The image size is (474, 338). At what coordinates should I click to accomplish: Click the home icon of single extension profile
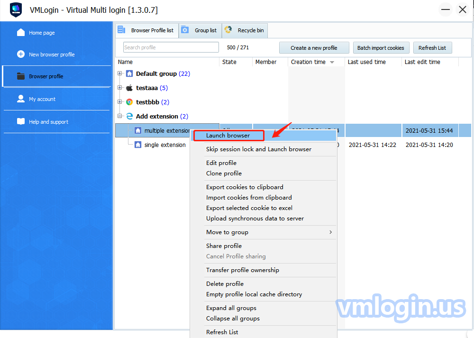point(138,145)
